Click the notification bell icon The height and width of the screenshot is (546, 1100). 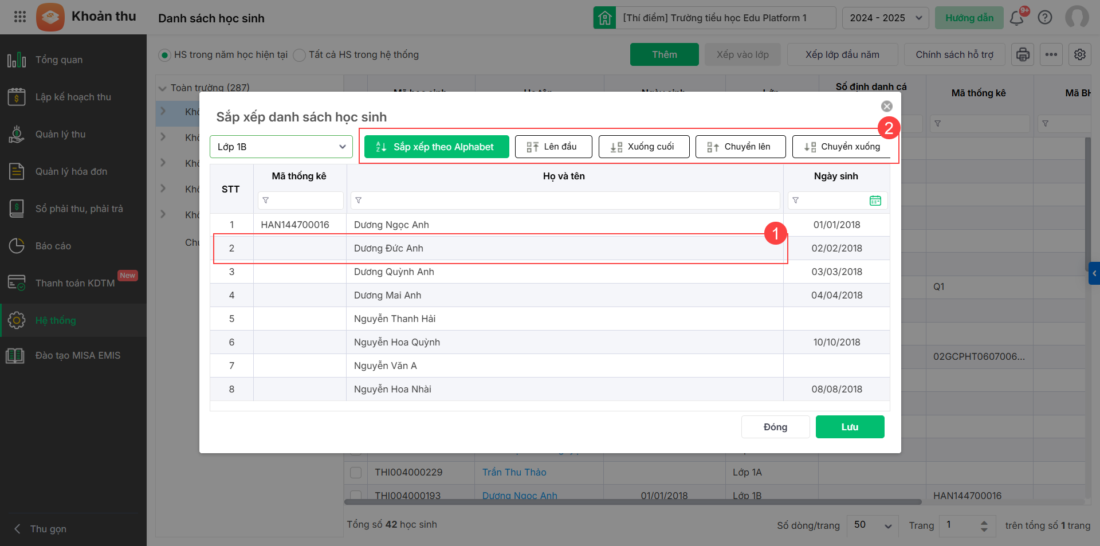point(1017,18)
